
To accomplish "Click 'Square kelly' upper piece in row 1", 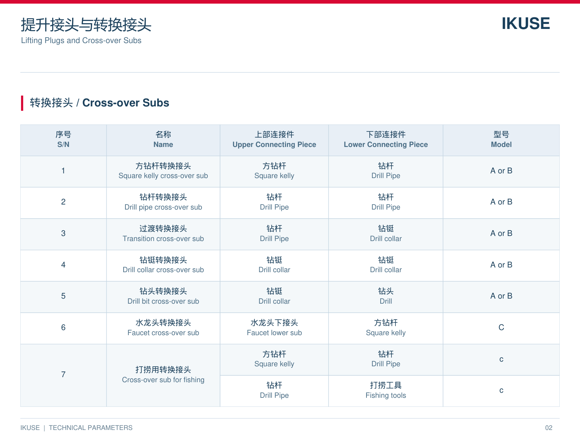I will [x=274, y=172].
